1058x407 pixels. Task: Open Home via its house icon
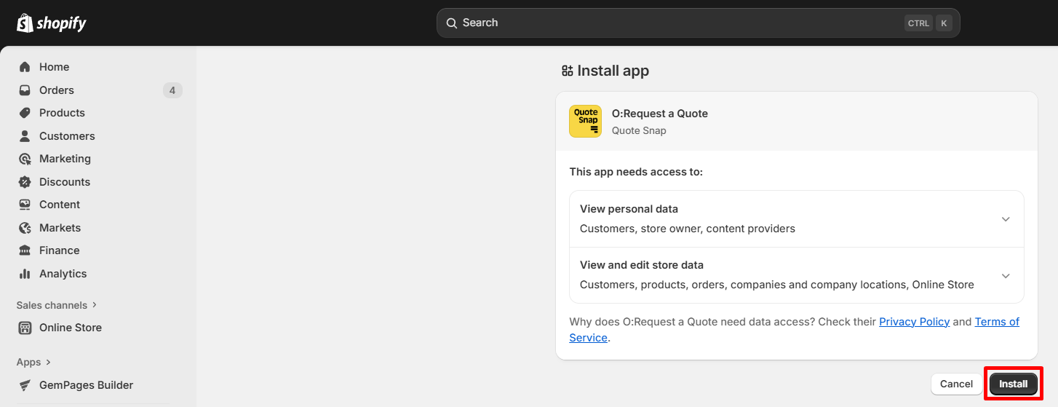25,67
